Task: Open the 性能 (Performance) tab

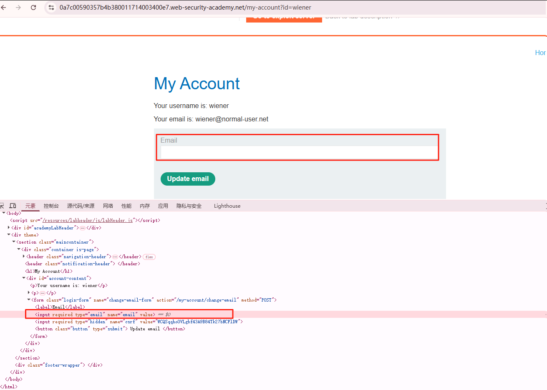Action: pyautogui.click(x=126, y=206)
